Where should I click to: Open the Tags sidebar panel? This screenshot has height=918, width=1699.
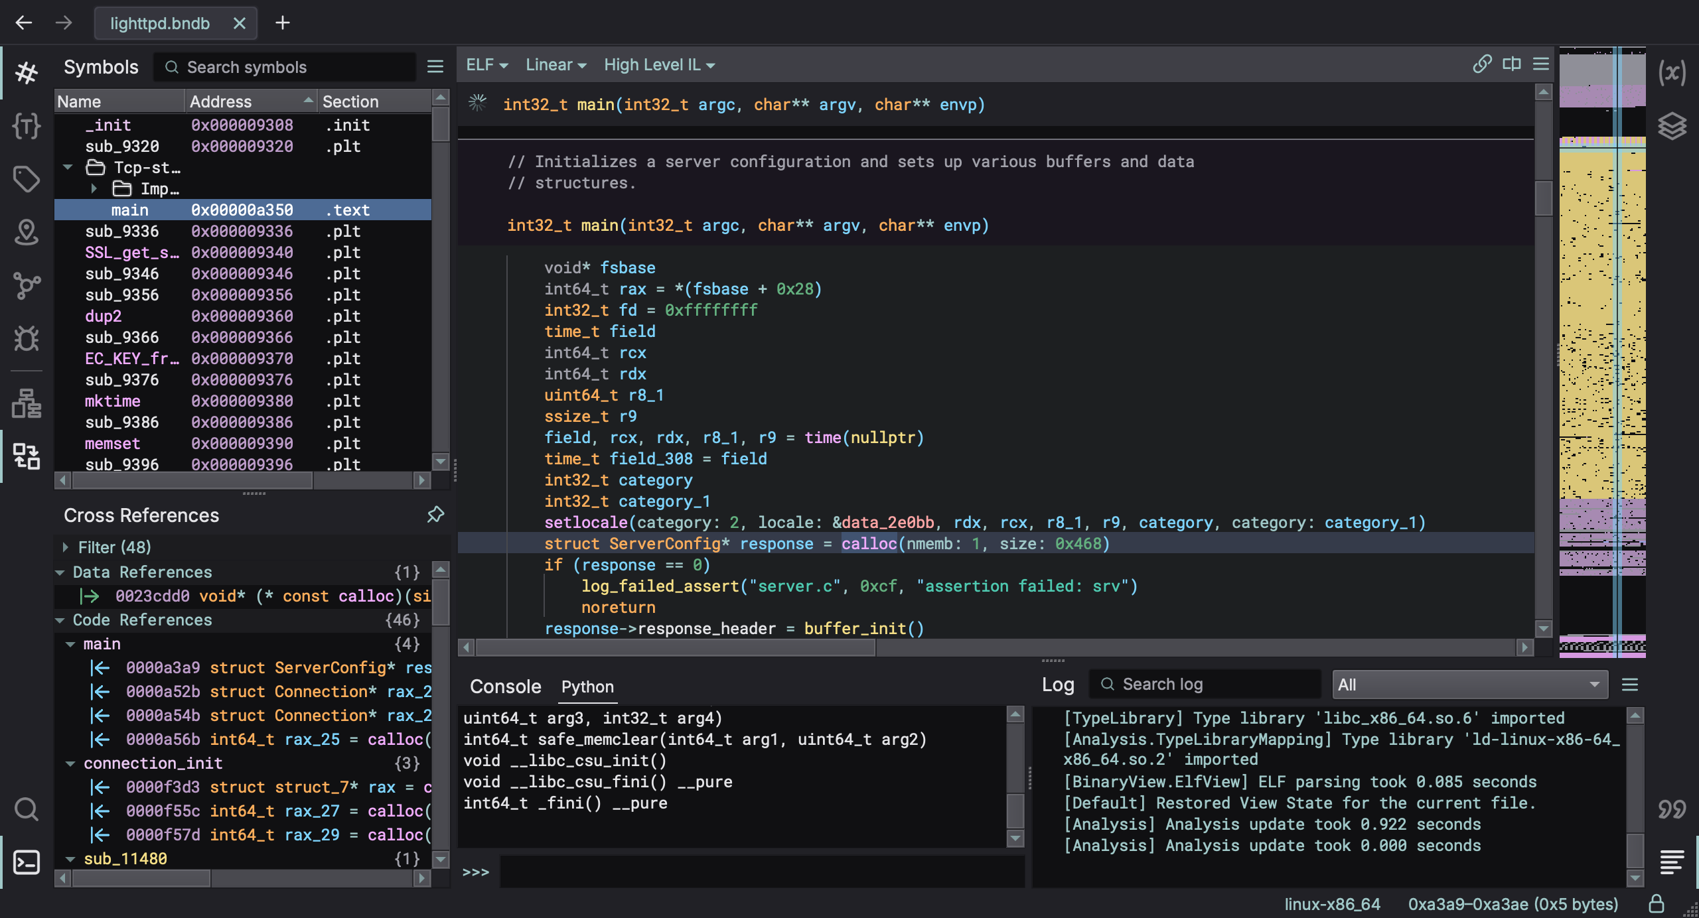[x=27, y=178]
